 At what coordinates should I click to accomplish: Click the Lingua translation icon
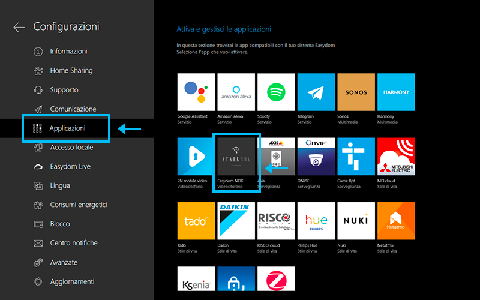(38, 186)
